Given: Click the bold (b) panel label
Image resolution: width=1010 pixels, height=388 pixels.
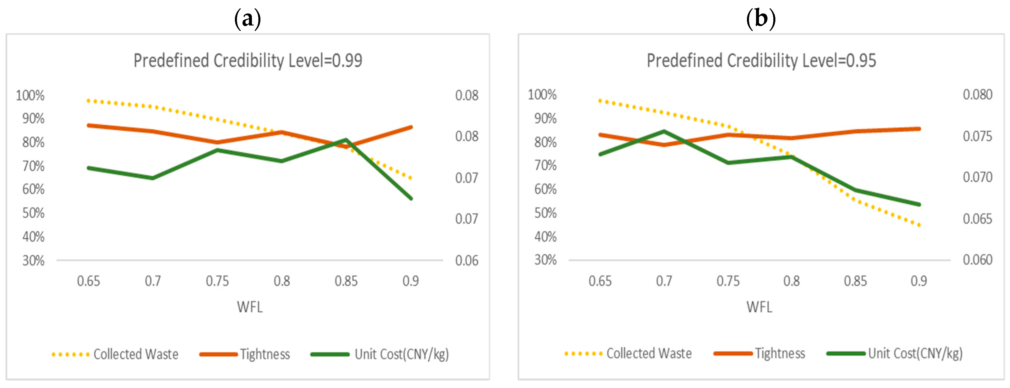Looking at the screenshot, I should [761, 18].
